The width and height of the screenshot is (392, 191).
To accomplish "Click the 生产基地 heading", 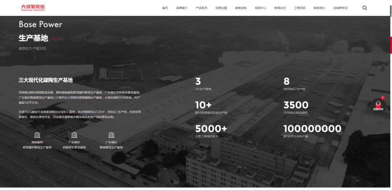I will [33, 38].
